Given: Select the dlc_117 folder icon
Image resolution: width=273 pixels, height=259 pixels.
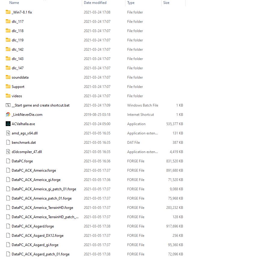Looking at the screenshot, I should pos(8,22).
